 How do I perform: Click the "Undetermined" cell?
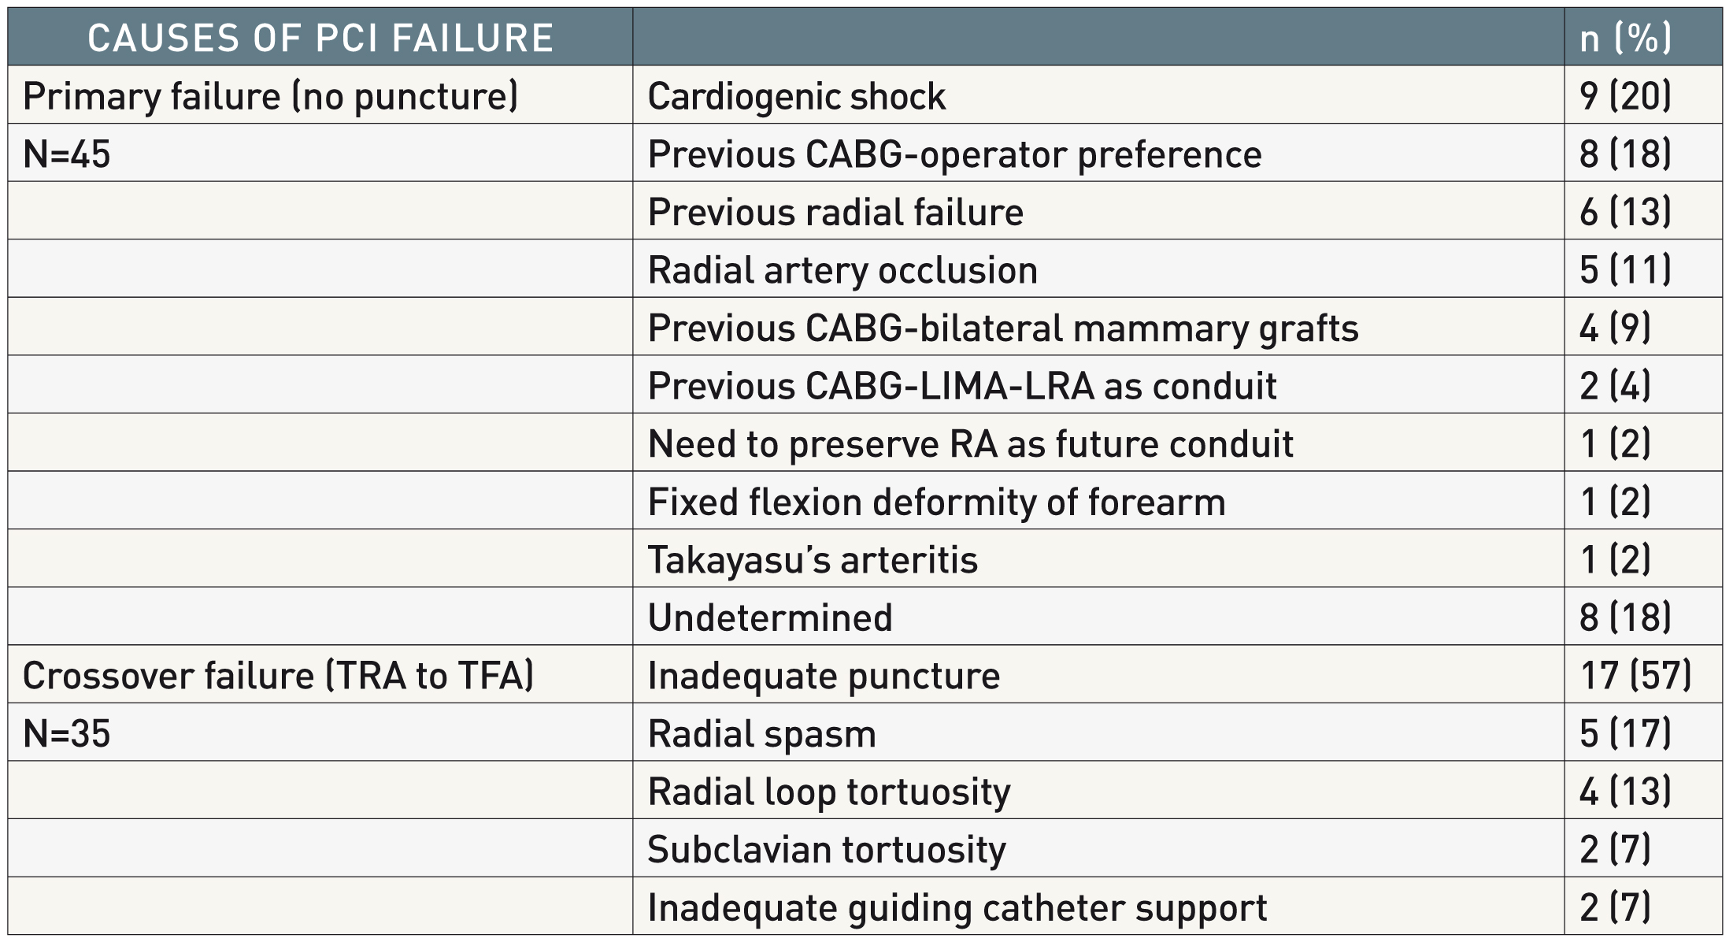point(770,617)
